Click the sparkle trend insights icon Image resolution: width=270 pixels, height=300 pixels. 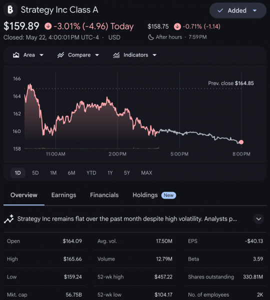tap(9, 219)
